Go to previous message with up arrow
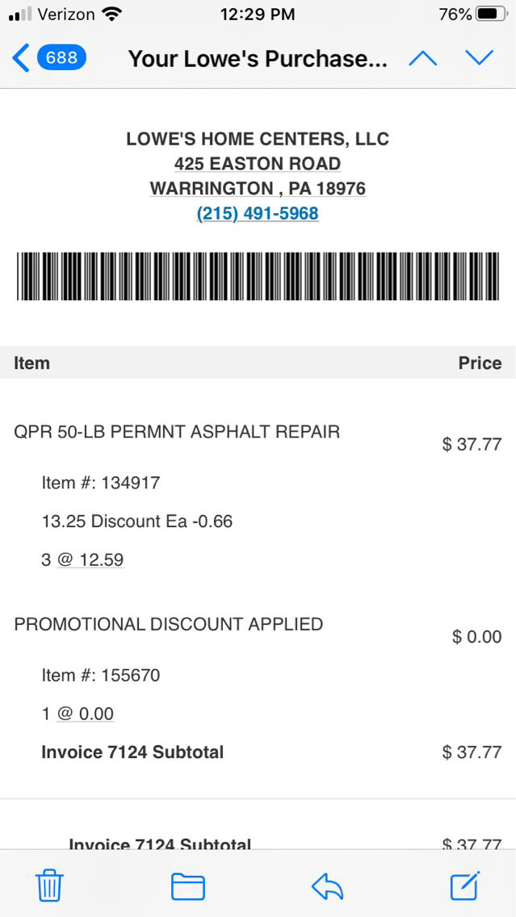The width and height of the screenshot is (516, 917). coord(422,58)
